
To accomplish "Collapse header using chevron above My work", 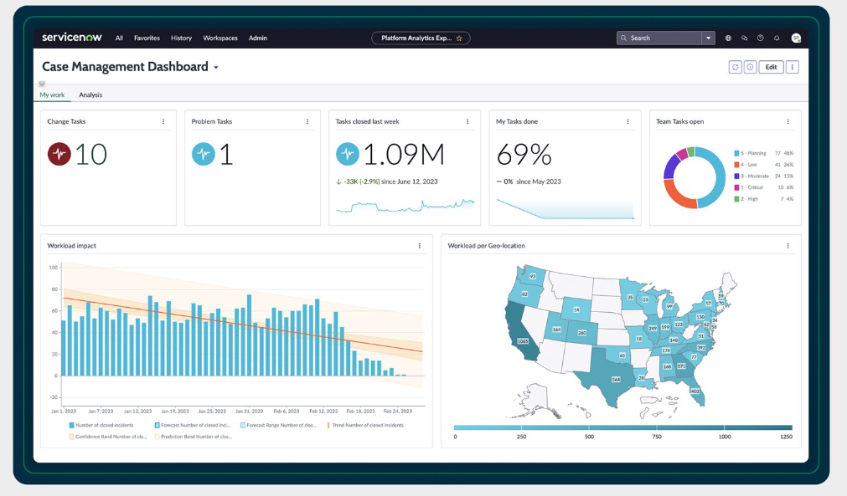I will (x=42, y=84).
